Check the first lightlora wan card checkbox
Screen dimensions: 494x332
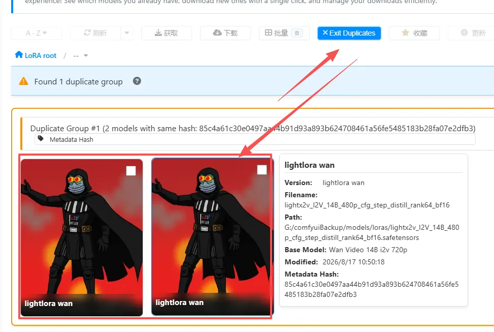point(131,171)
